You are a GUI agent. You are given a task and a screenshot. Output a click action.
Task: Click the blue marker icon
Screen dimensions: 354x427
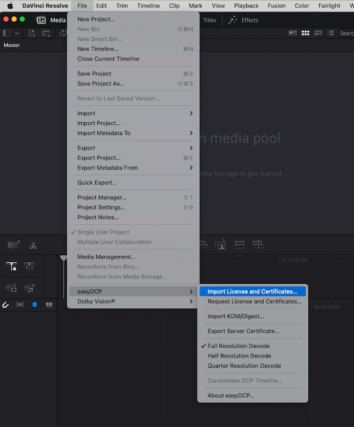click(x=34, y=304)
